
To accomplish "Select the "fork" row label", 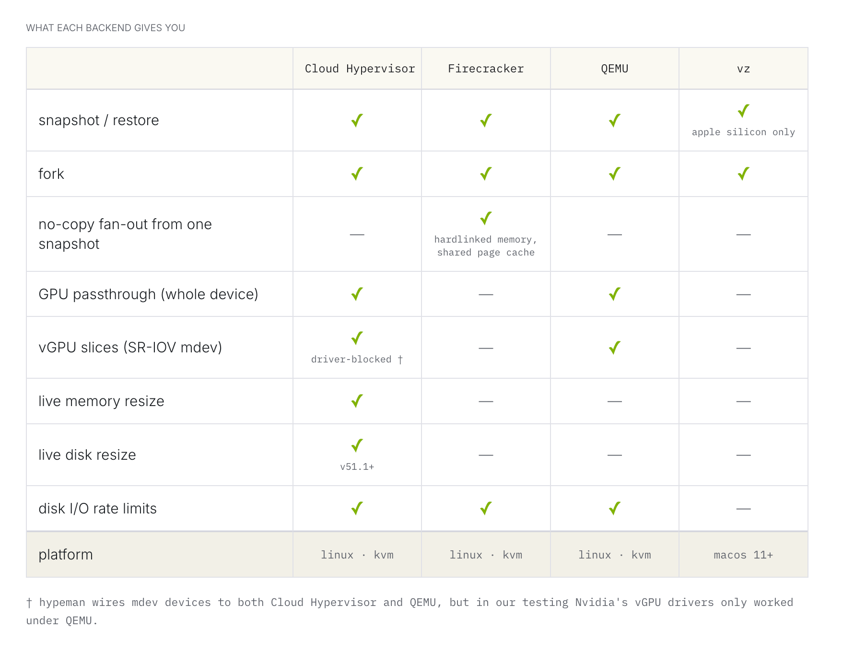I will [x=51, y=174].
